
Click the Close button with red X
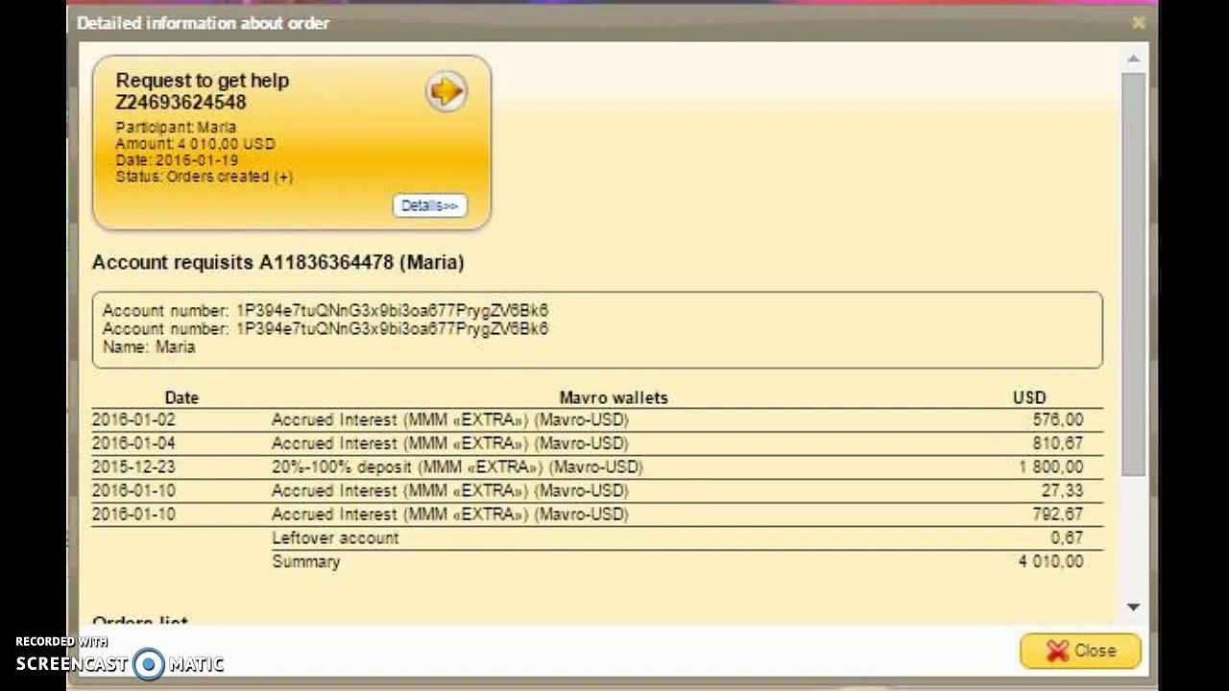coord(1080,651)
